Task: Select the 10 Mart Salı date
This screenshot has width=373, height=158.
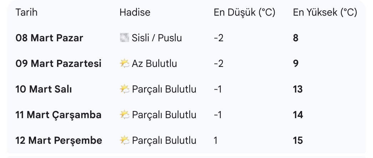Action: [44, 89]
